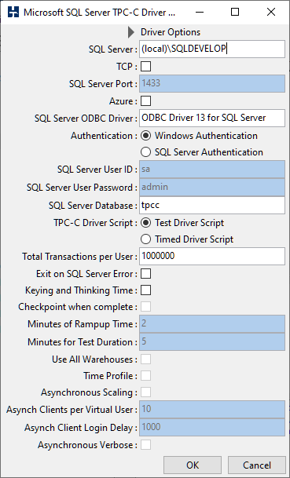This screenshot has height=478, width=290.
Task: Click the SQL Server name field
Action: tap(212, 49)
